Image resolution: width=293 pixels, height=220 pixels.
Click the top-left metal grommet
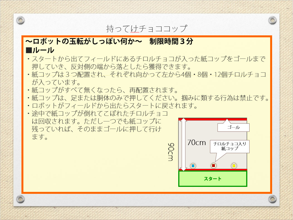[20, 20]
